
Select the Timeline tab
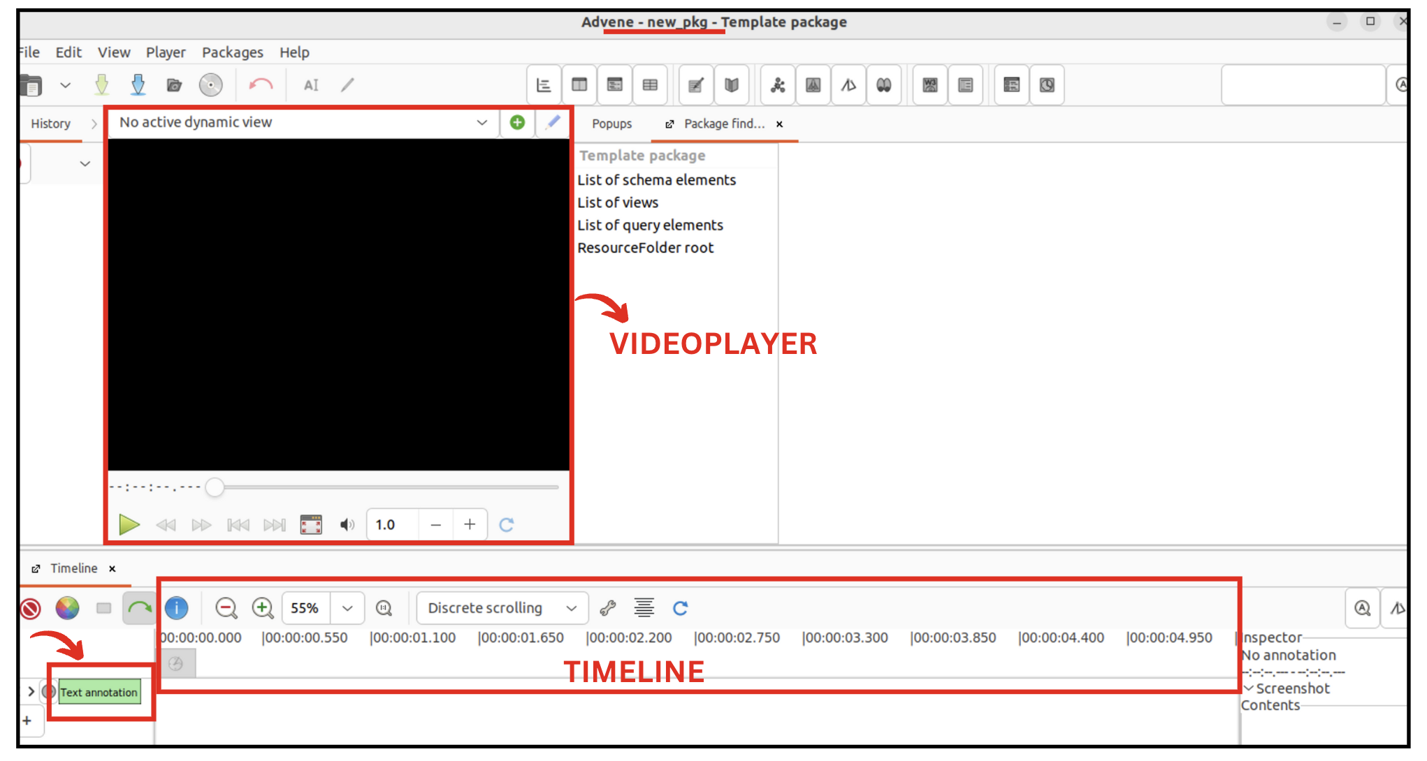pyautogui.click(x=73, y=568)
